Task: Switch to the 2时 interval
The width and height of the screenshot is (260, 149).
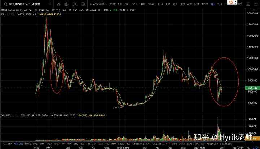Action: point(175,4)
